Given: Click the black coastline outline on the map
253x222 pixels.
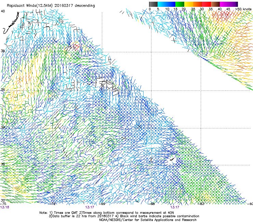Looking at the screenshot, I should click(x=11, y=23).
